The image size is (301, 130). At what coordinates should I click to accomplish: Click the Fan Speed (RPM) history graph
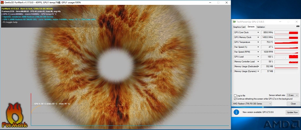tap(286, 52)
